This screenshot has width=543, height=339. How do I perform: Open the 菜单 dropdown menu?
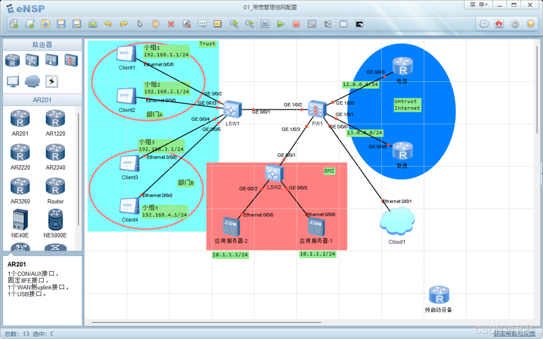479,5
